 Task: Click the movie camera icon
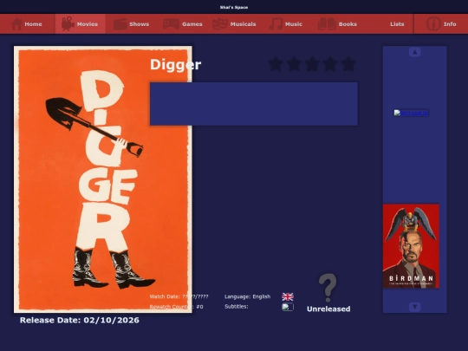point(68,24)
